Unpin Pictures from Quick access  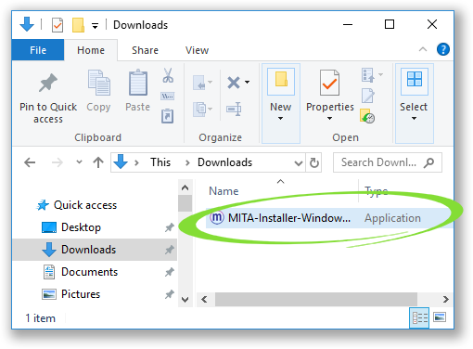(169, 294)
